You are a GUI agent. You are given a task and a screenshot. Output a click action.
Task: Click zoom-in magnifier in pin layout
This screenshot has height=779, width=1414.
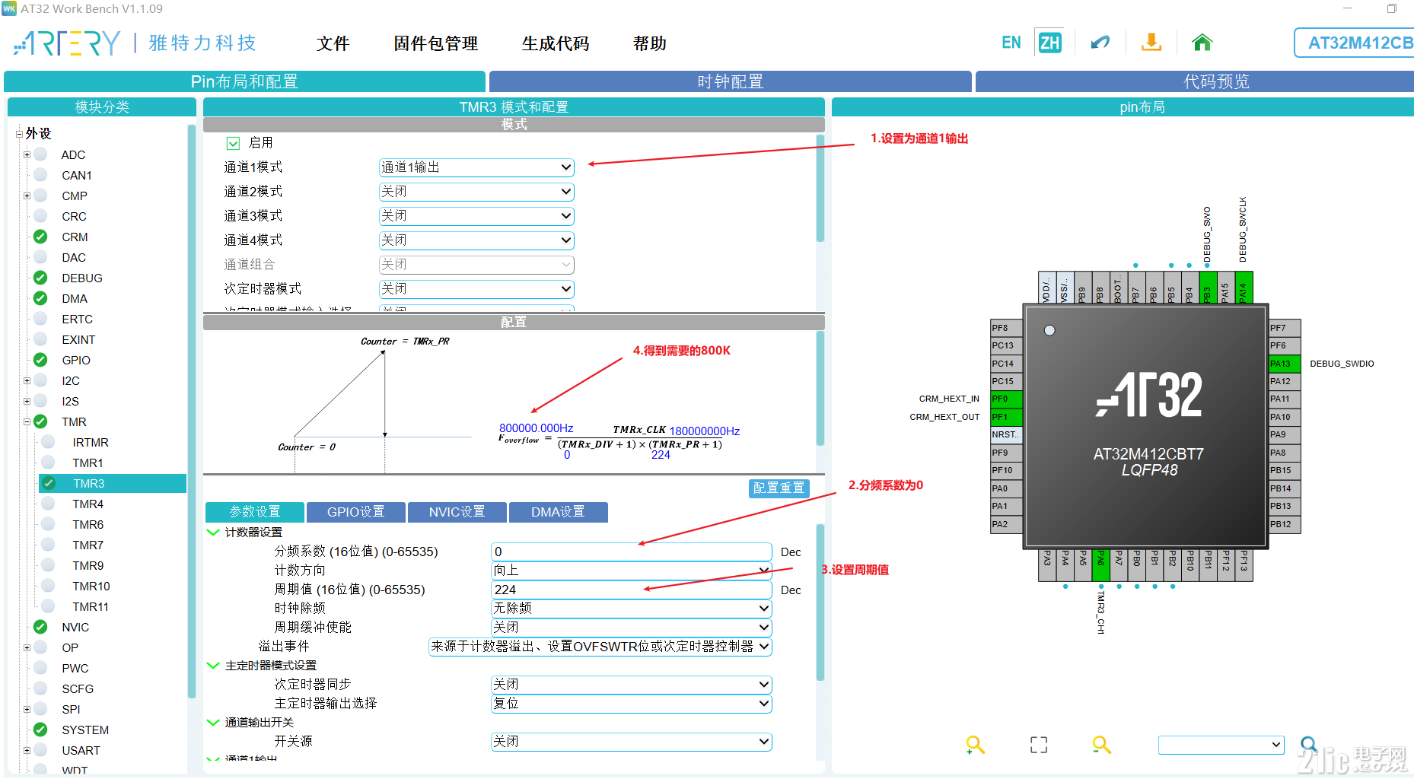975,745
